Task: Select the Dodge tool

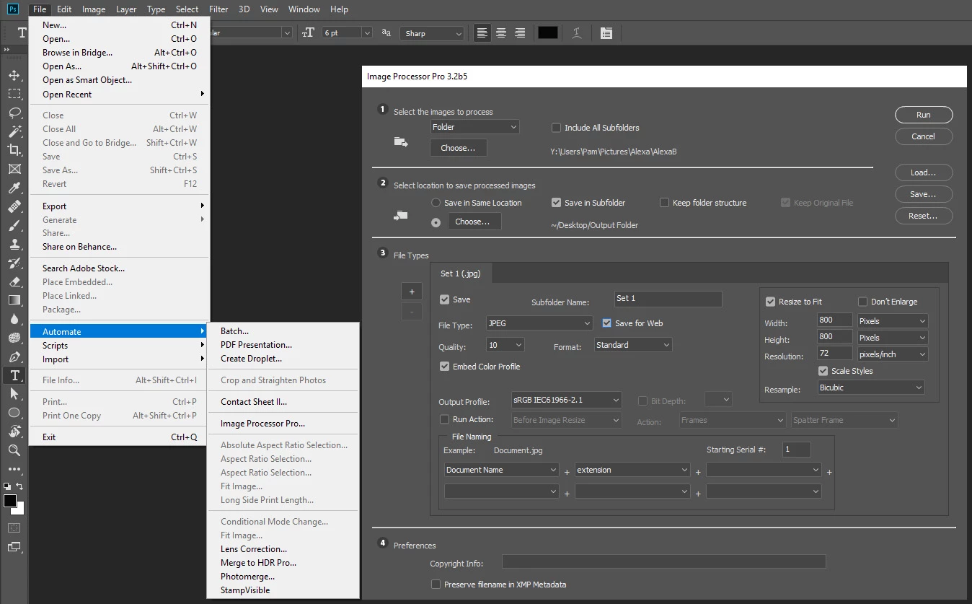Action: point(14,338)
